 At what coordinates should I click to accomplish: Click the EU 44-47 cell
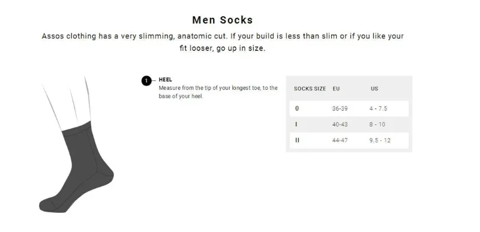[x=340, y=140]
